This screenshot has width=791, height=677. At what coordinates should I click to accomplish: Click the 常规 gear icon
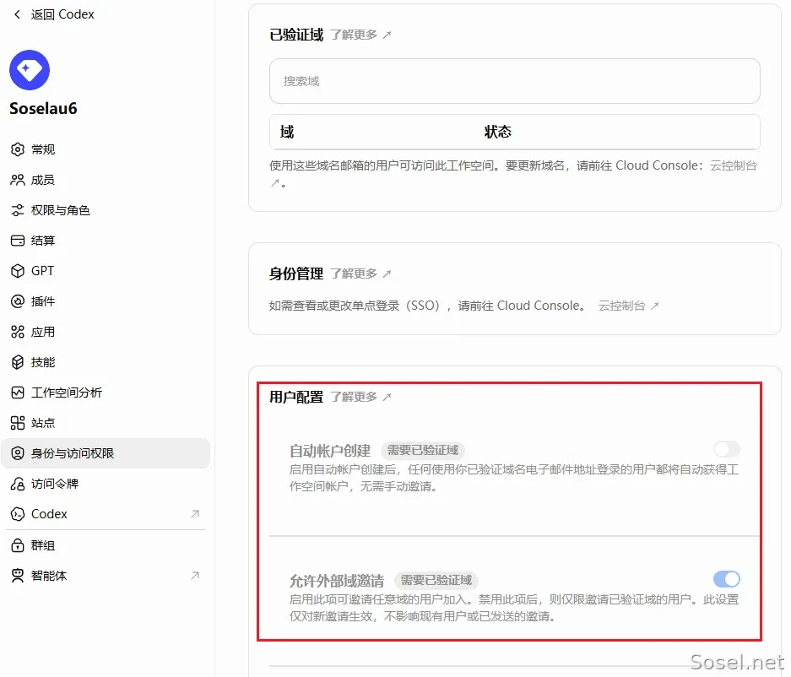tap(18, 149)
